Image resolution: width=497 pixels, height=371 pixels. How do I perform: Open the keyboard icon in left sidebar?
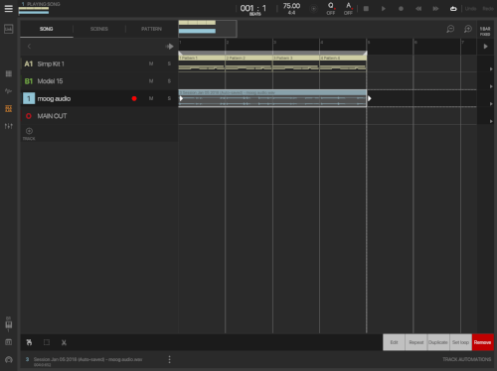[x=9, y=324]
